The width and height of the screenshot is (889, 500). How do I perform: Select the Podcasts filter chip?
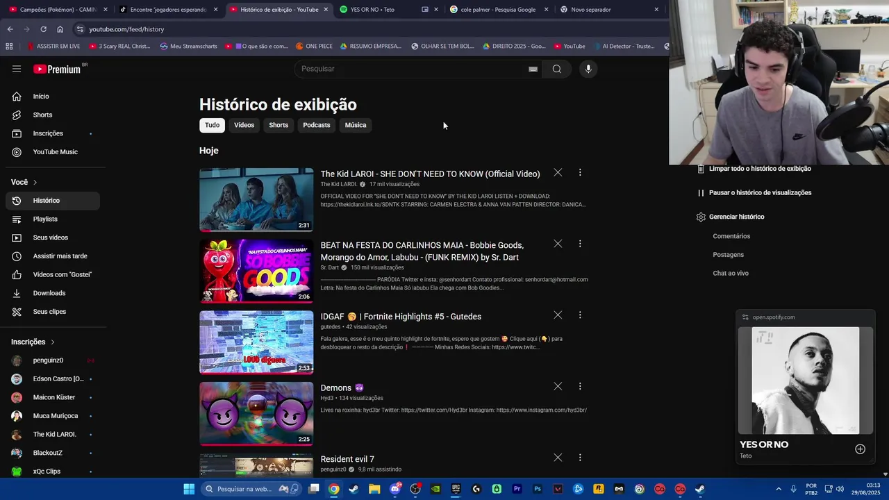(316, 125)
